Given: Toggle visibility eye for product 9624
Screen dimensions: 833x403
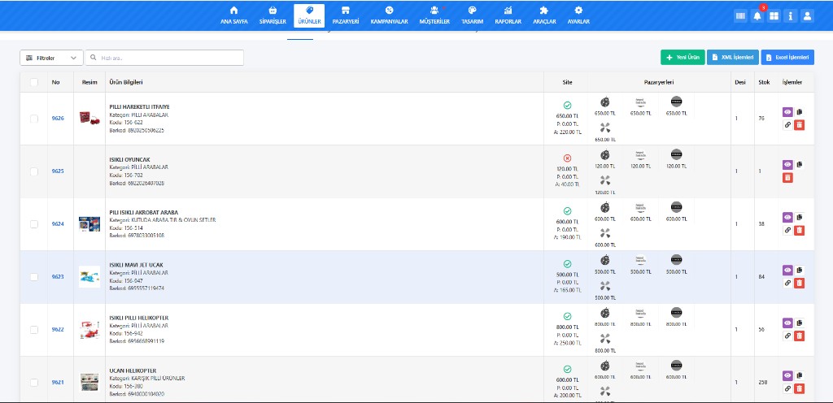Looking at the screenshot, I should pyautogui.click(x=787, y=217).
